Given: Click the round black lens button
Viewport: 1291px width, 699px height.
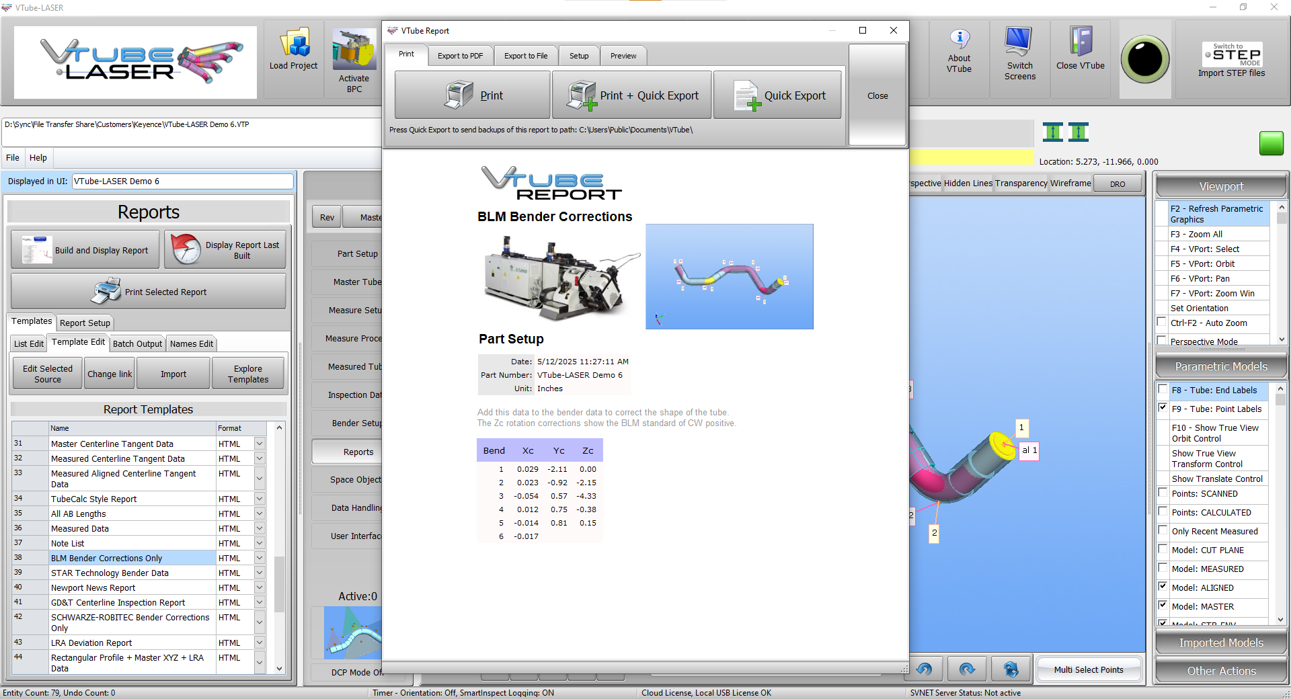Looking at the screenshot, I should (1145, 59).
